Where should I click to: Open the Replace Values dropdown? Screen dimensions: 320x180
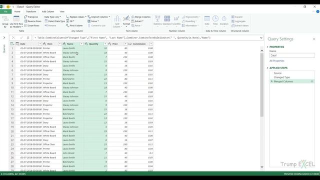[76, 16]
